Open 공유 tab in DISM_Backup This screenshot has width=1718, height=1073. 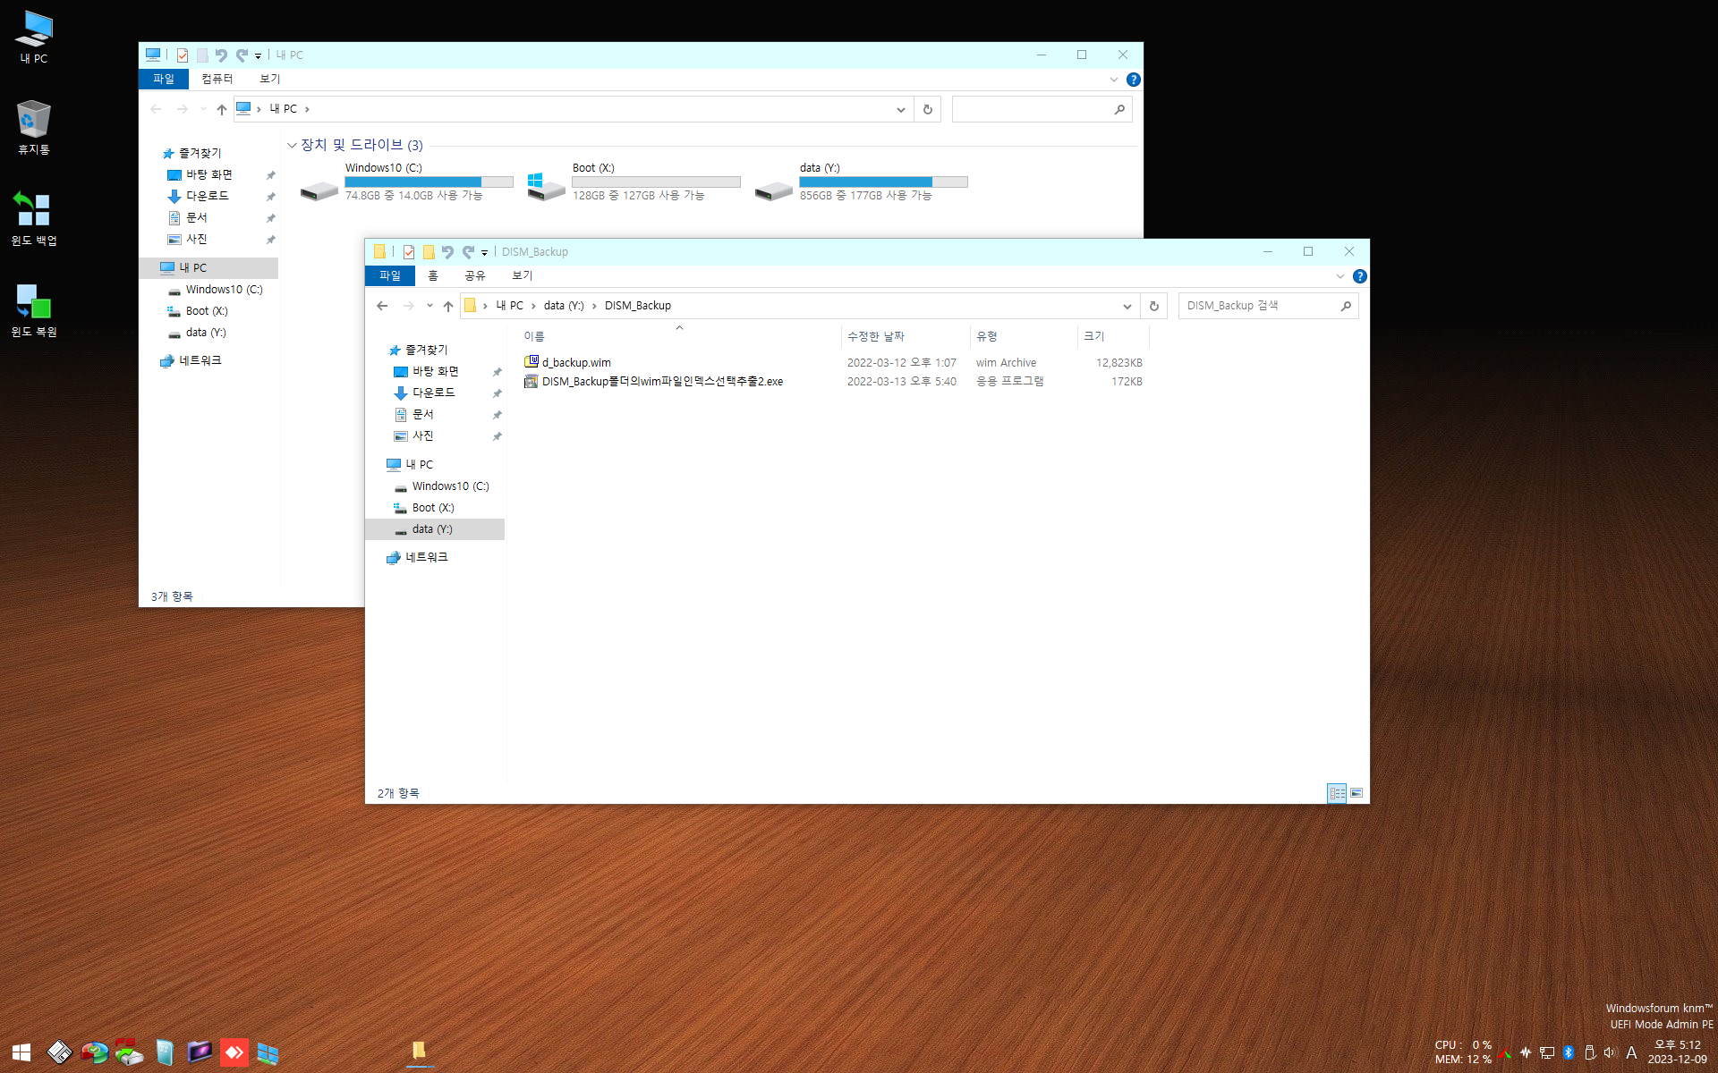[475, 276]
